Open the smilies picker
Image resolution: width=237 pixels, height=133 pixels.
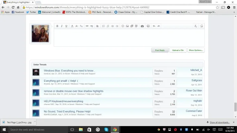pyautogui.click(x=123, y=26)
